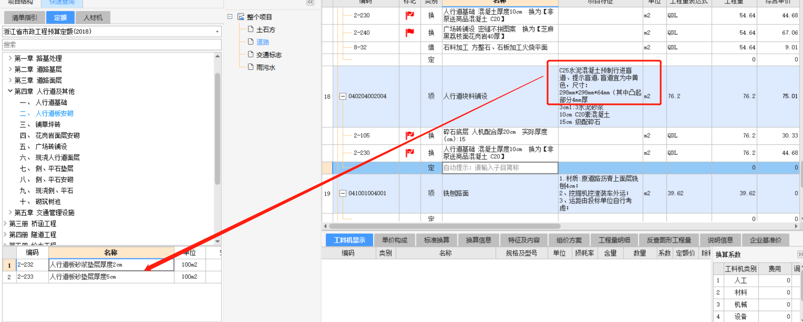
Task: Select 四、花岗岩面层安砌 tree item
Action: [x=50, y=136]
